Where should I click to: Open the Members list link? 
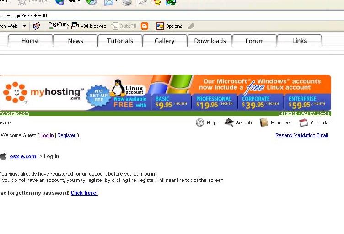click(281, 123)
